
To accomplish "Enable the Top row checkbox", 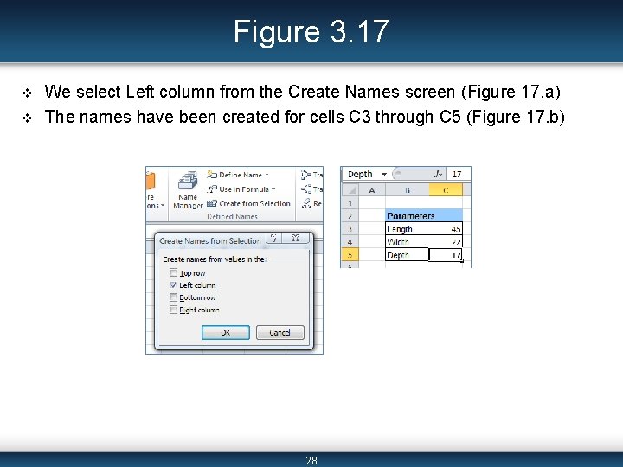I will [x=173, y=272].
